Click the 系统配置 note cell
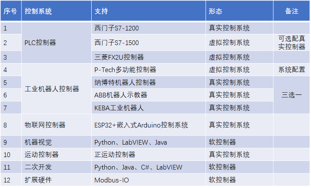Viewport: 311px width, 188px height. pos(292,70)
